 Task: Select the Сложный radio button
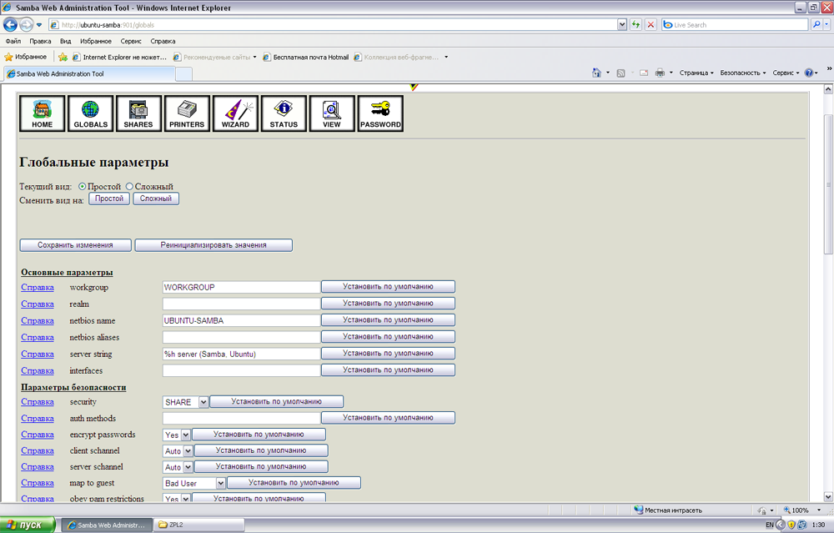[129, 186]
